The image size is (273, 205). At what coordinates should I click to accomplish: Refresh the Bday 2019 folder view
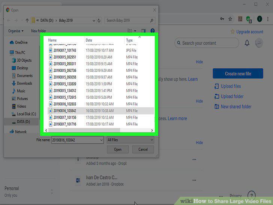pyautogui.click(x=99, y=20)
